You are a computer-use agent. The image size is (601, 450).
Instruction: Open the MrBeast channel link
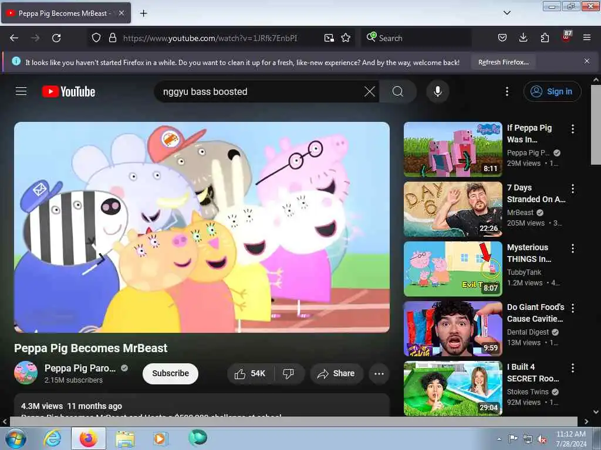(x=520, y=212)
